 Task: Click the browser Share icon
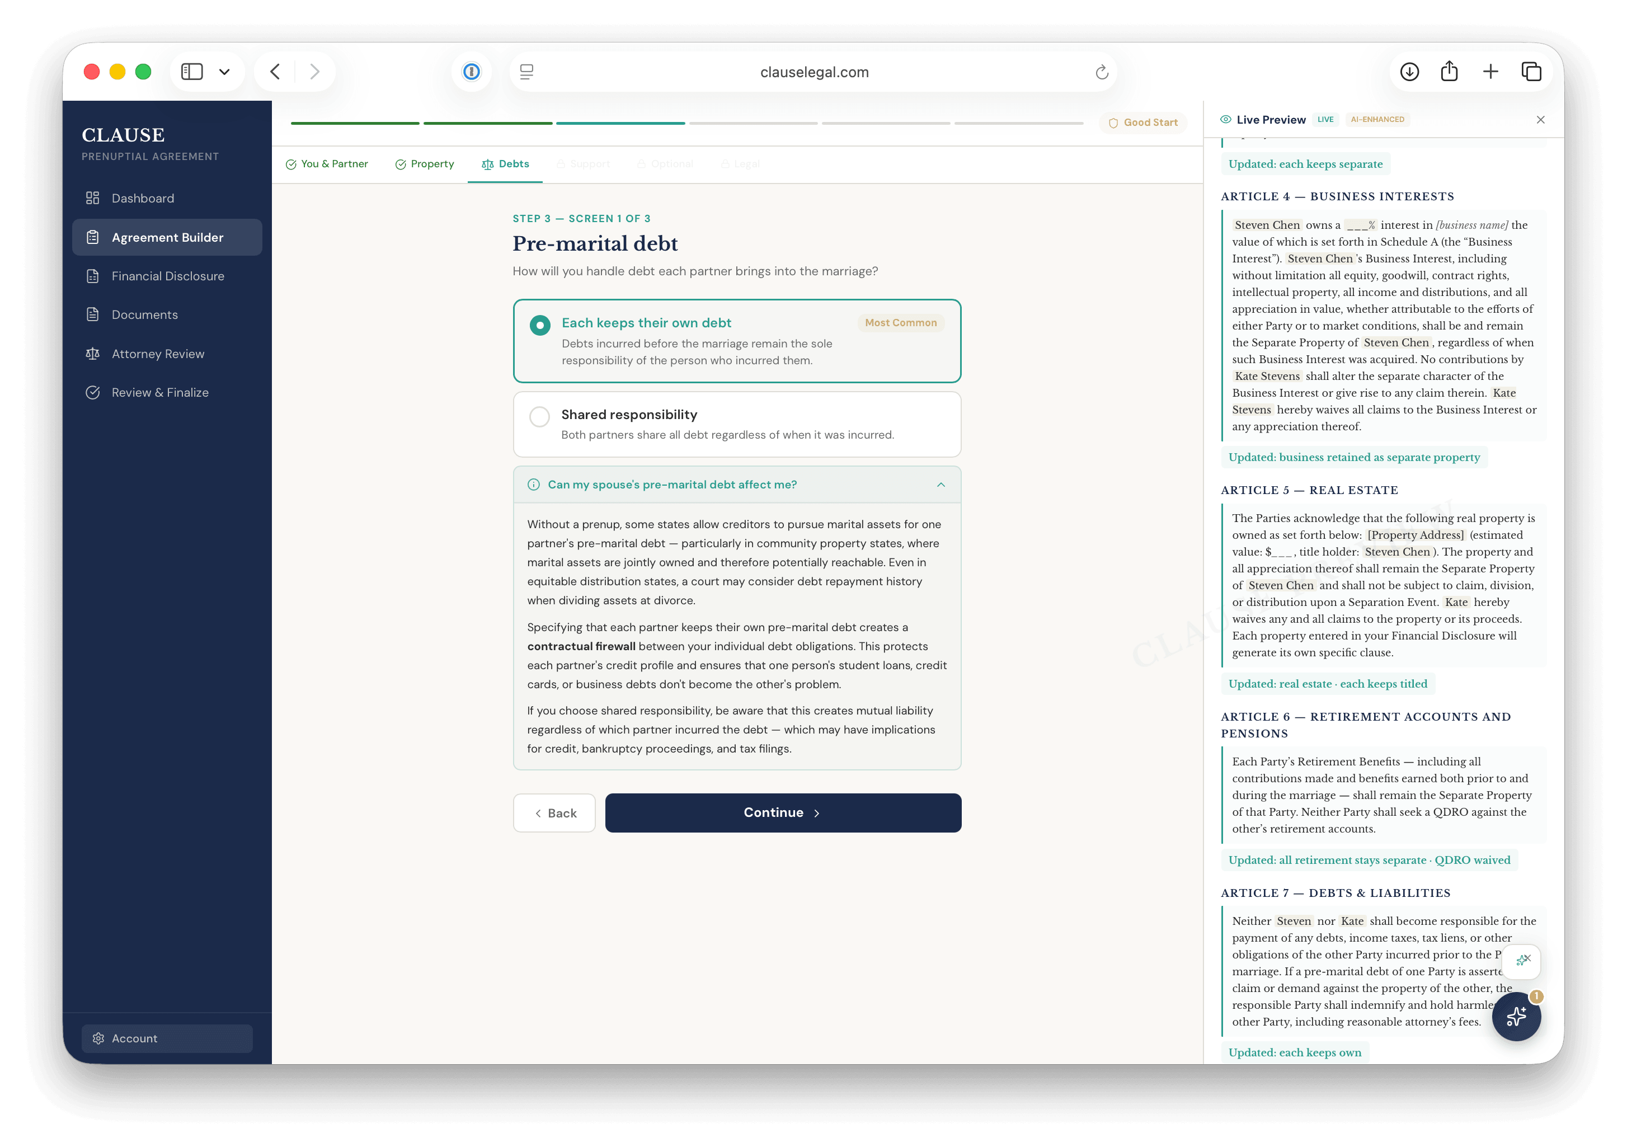(x=1449, y=72)
